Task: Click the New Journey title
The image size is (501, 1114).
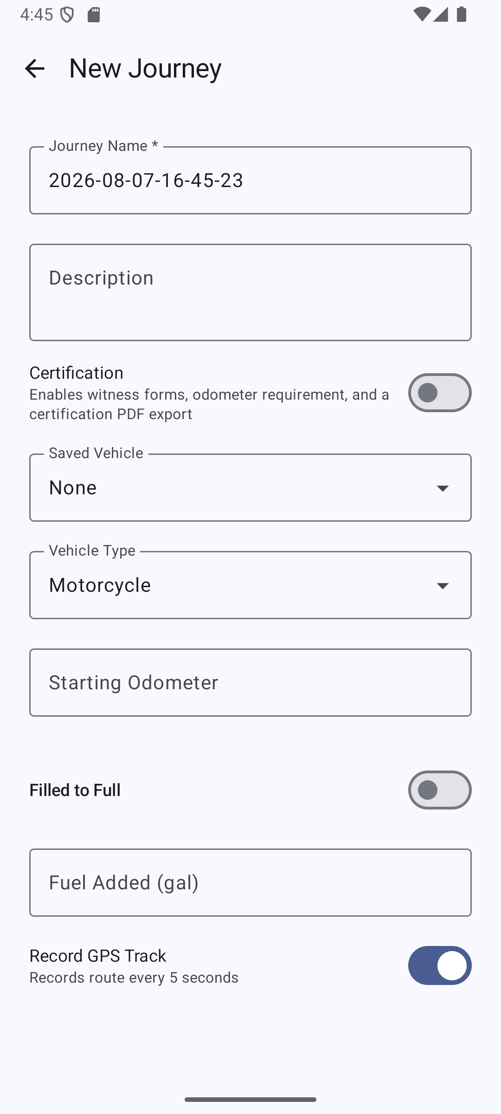Action: (x=145, y=68)
